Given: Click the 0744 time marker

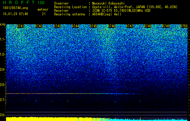Looking at the screenshot, I should [x=75, y=26].
